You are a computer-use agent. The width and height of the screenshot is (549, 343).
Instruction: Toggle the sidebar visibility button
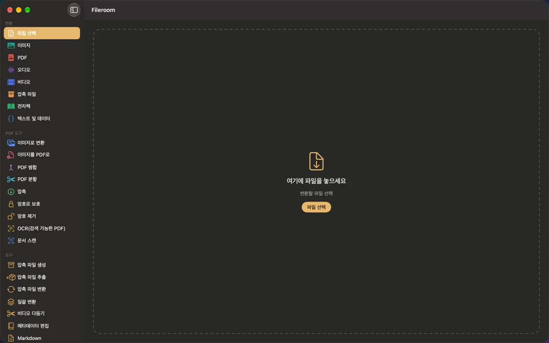tap(74, 10)
